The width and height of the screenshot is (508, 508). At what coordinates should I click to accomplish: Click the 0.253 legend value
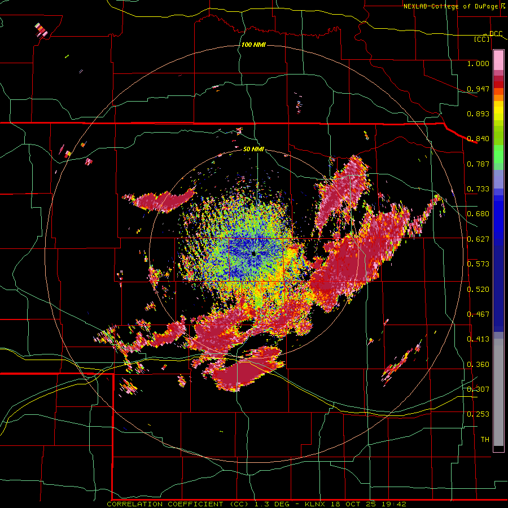(x=478, y=414)
